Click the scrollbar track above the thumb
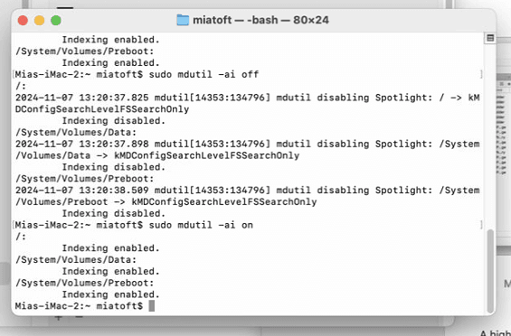 coord(490,136)
